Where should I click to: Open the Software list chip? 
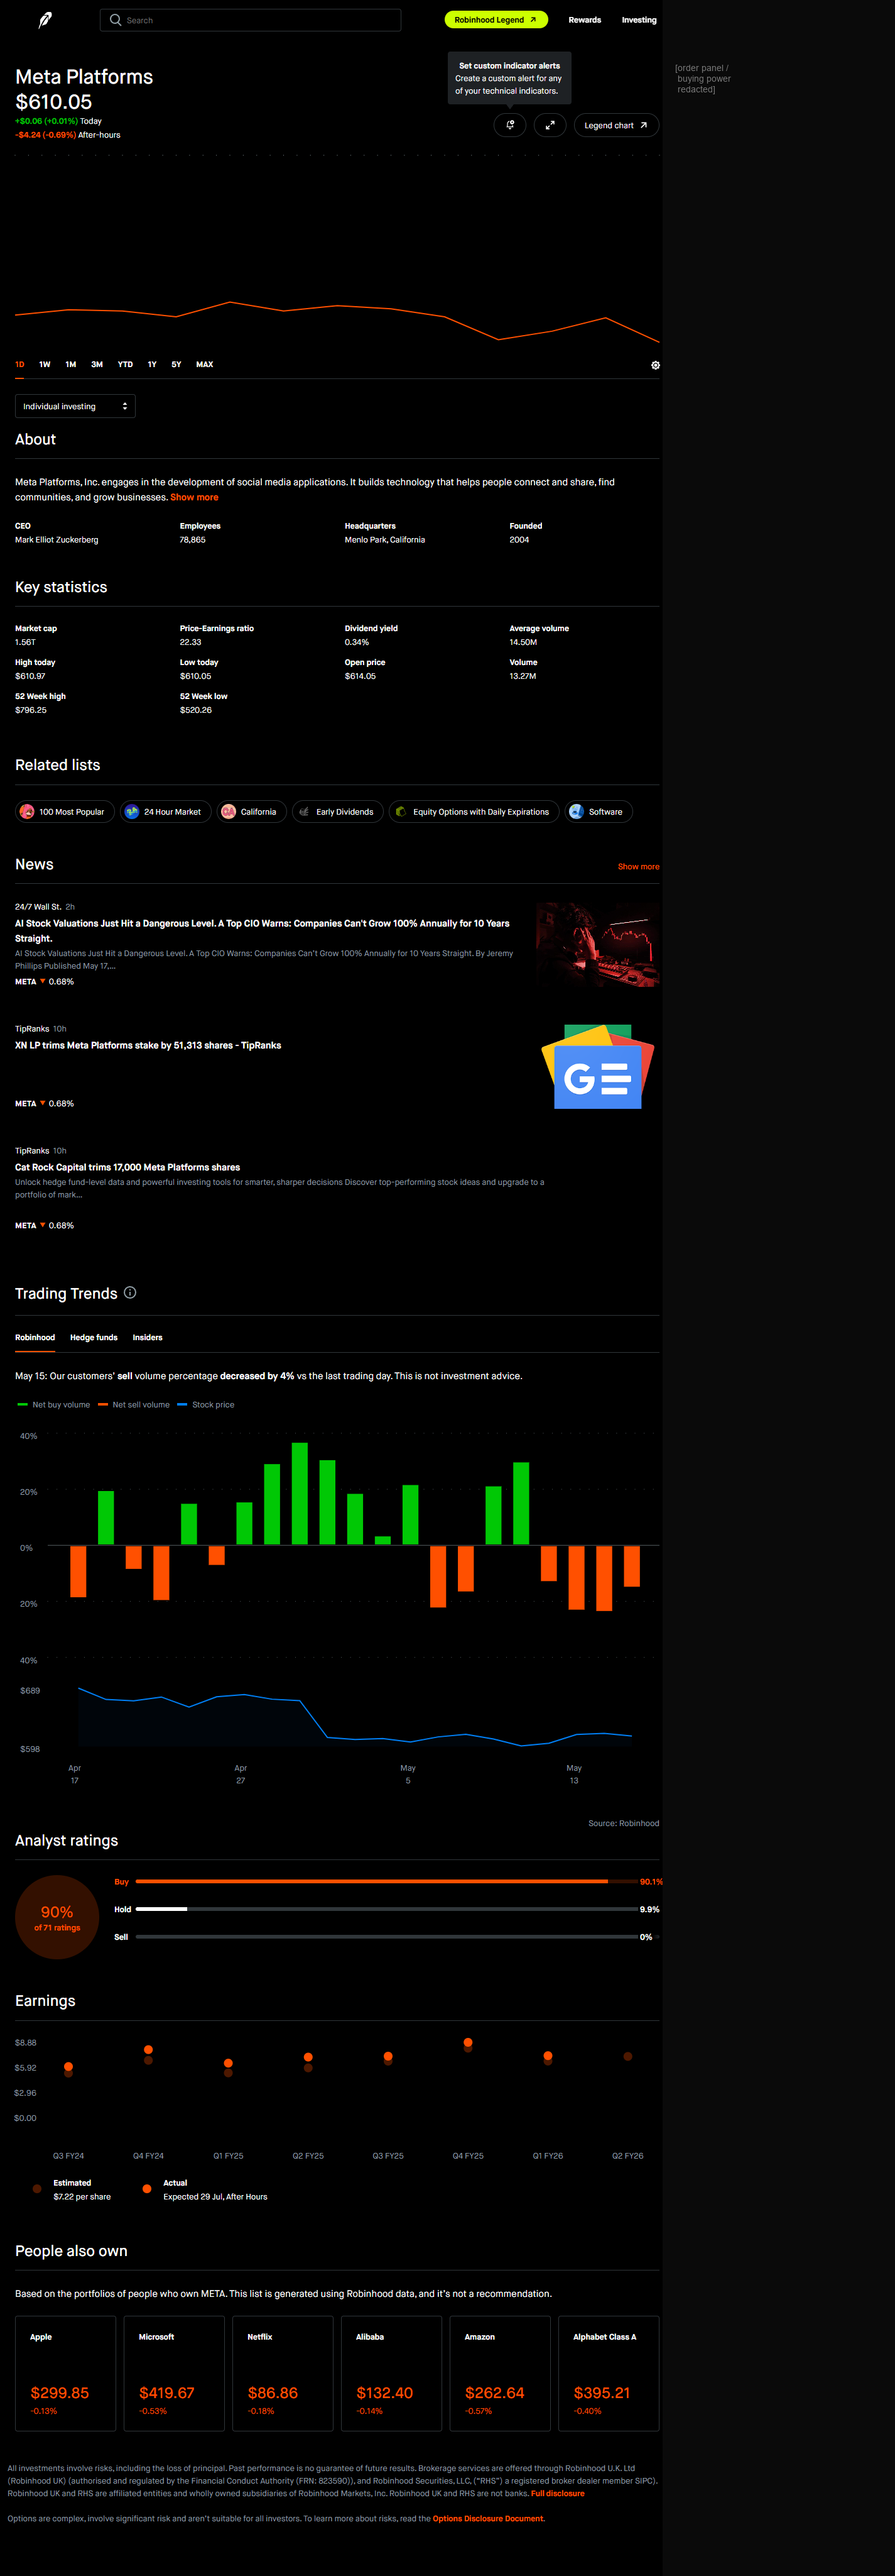click(599, 812)
